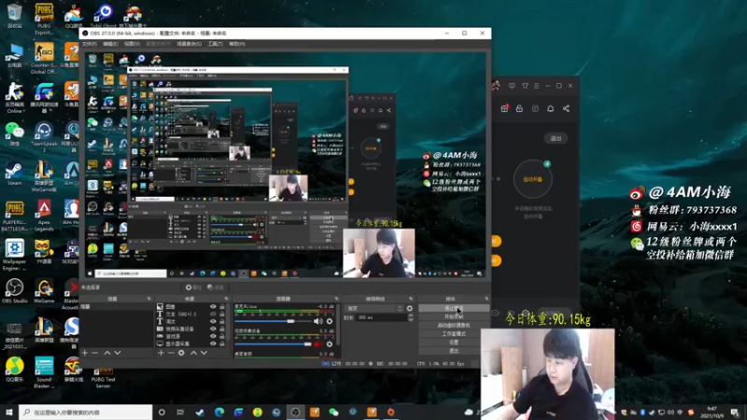747x420 pixels.
Task: Open the Properties button above OBS docks
Action: (x=193, y=287)
